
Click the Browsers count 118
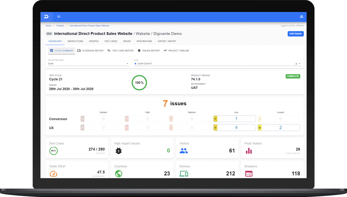click(x=296, y=173)
